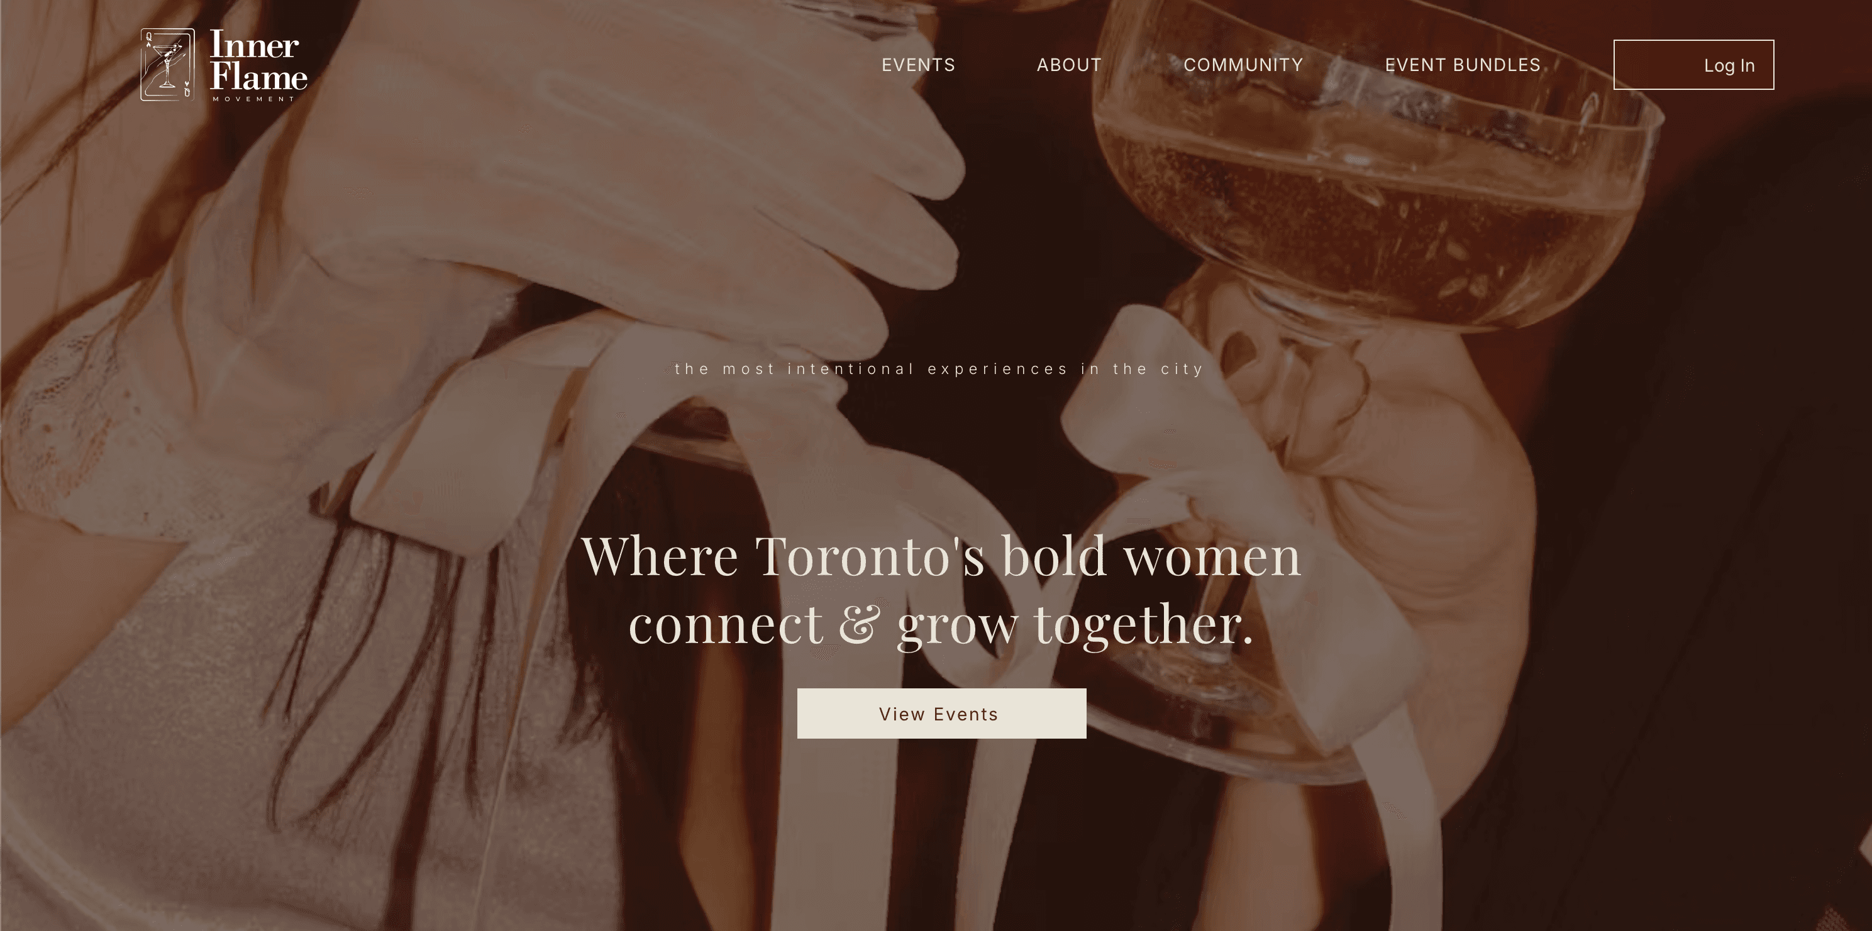Click the playing card cocktail logo icon
The image size is (1872, 931).
[x=167, y=65]
